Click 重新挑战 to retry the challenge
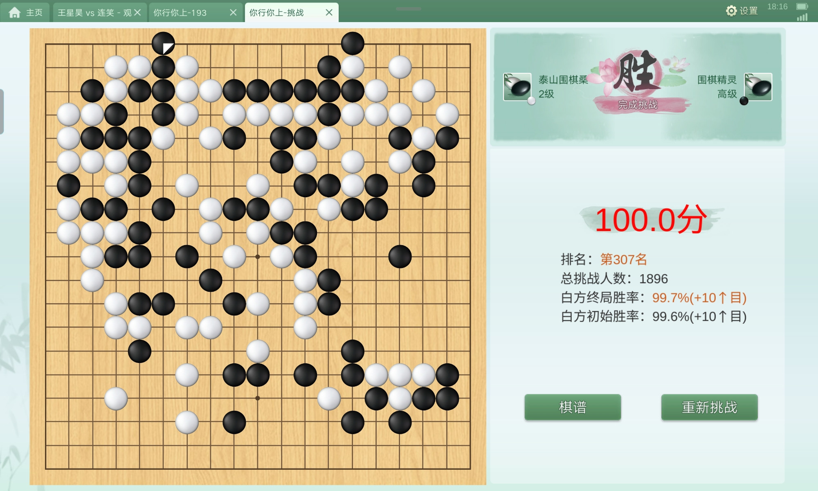818x491 pixels. (x=709, y=407)
